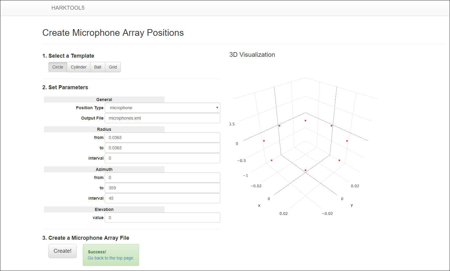Viewport: 450px width, 271px height.
Task: Select the Cylinder template
Action: [78, 67]
